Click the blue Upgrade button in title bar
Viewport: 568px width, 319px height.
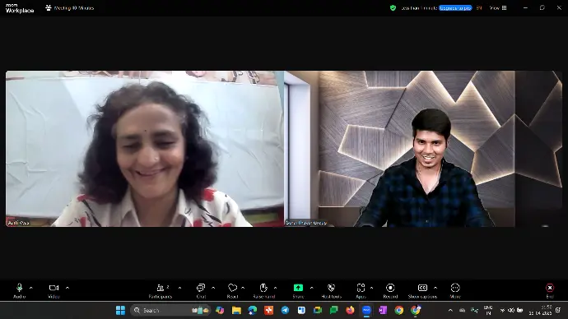pos(455,7)
